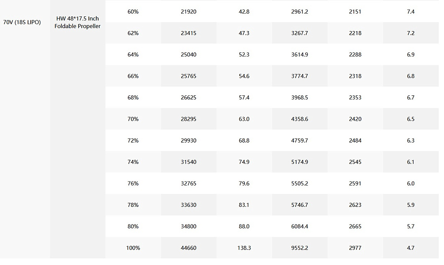Viewport: 444px width, 265px height.
Task: Click the 23415 value in 62% row
Action: coord(188,33)
